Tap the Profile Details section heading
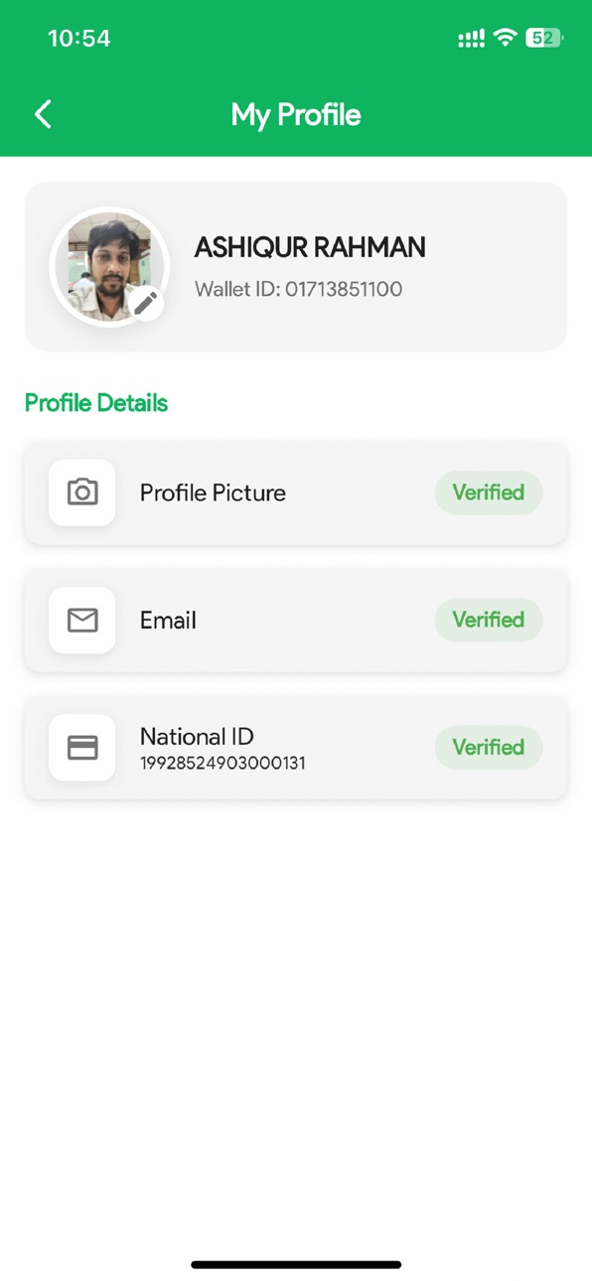This screenshot has width=592, height=1281. coord(96,403)
